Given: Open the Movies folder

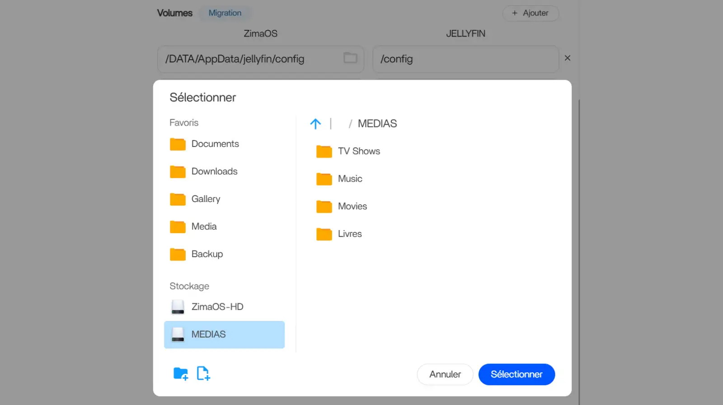Looking at the screenshot, I should coord(352,207).
